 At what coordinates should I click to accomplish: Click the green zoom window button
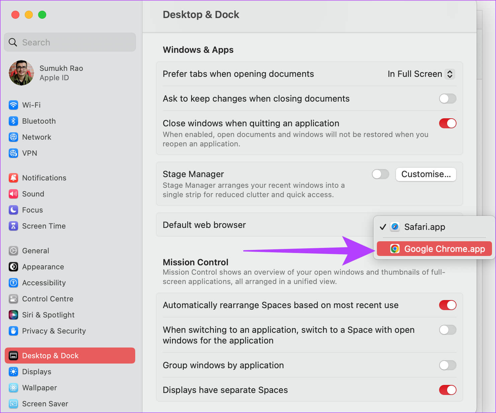(x=42, y=15)
